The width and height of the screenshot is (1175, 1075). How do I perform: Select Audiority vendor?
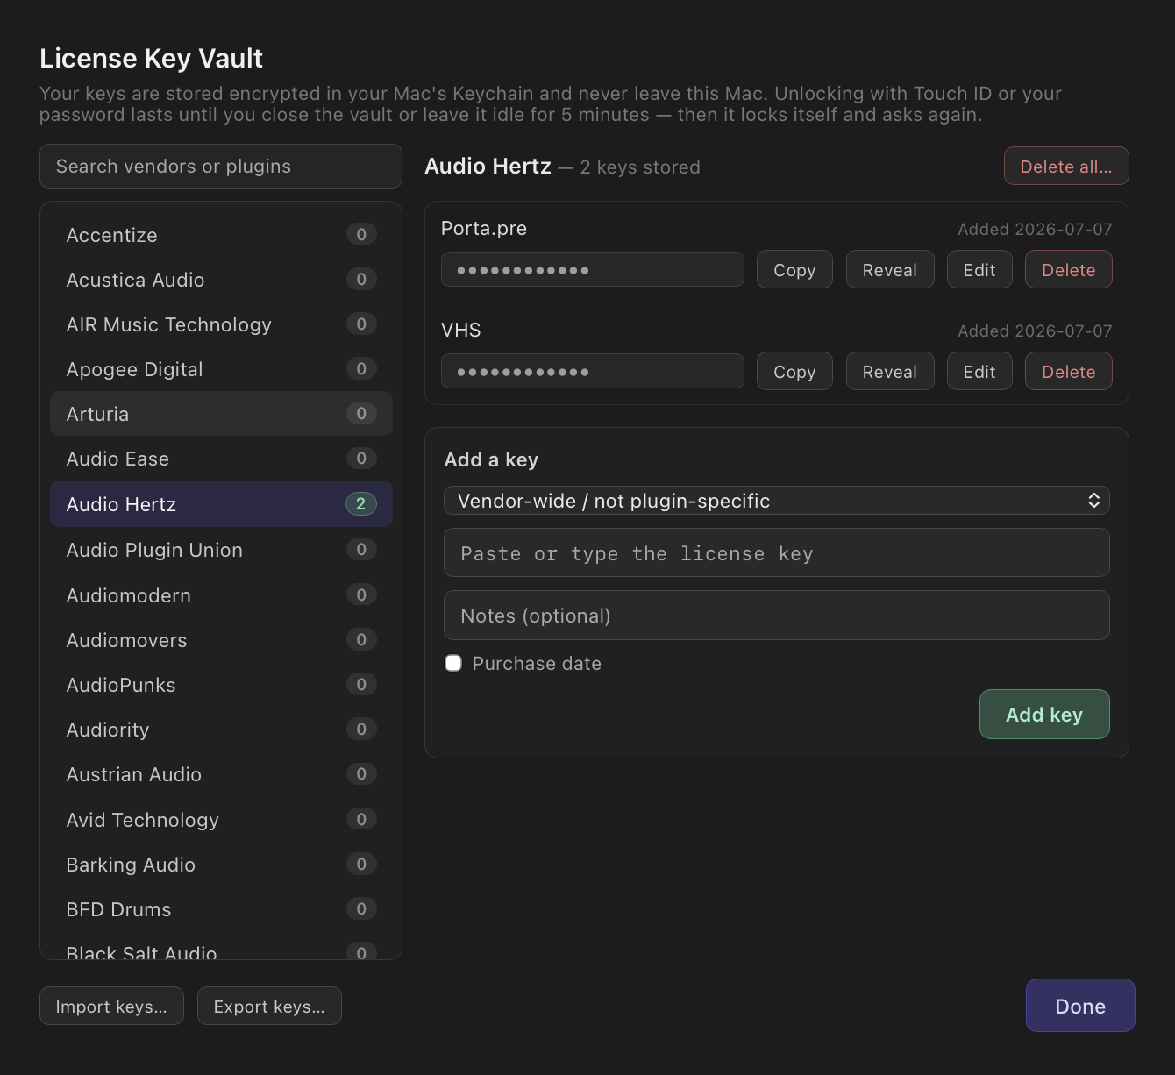click(x=221, y=730)
